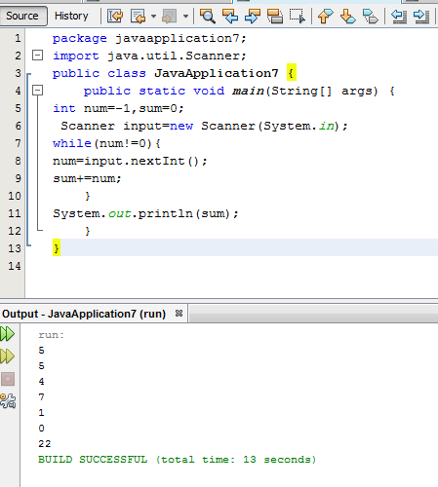Collapse the import fold on line 2

[38, 56]
